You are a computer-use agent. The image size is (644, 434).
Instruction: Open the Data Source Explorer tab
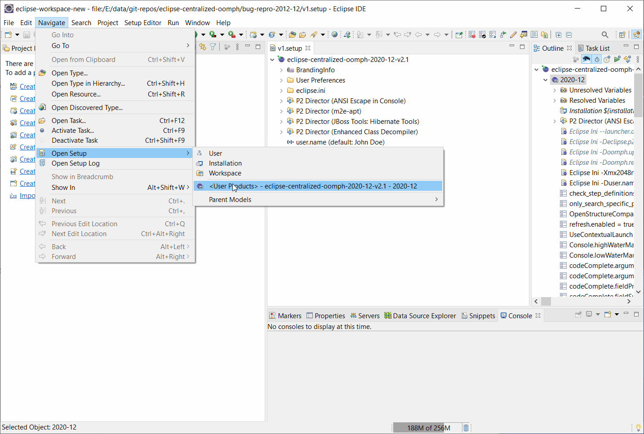click(420, 316)
